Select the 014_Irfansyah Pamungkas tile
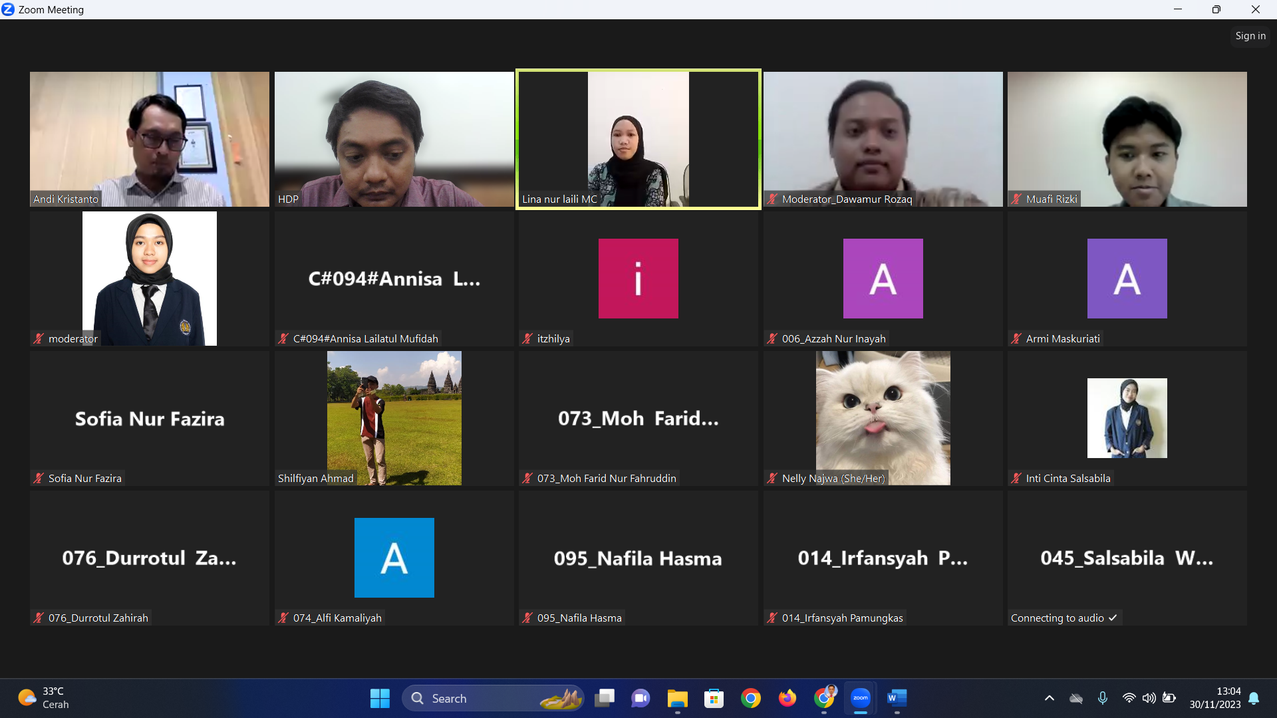The height and width of the screenshot is (718, 1277). [x=883, y=558]
